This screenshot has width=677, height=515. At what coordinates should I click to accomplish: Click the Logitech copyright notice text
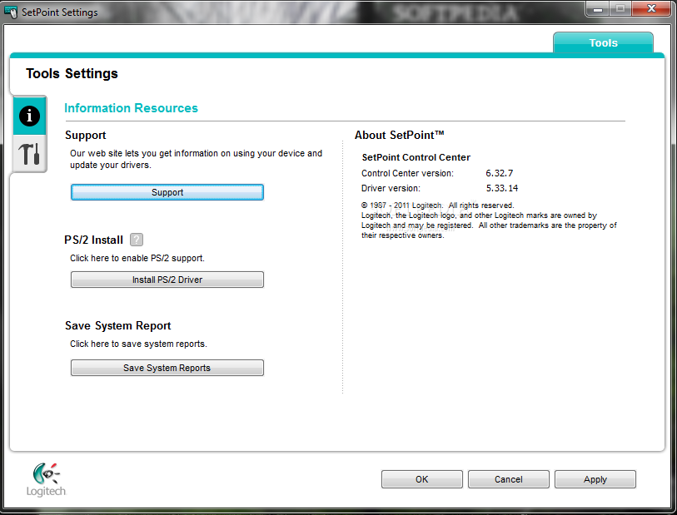tap(489, 220)
